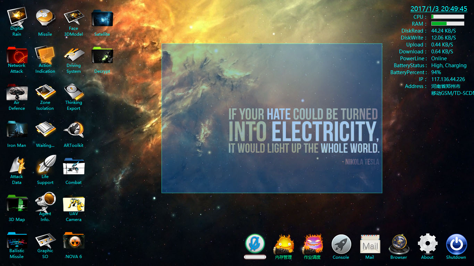This screenshot has width=474, height=266.
Task: Click the white bar under the microphone icon
Action: (255, 257)
